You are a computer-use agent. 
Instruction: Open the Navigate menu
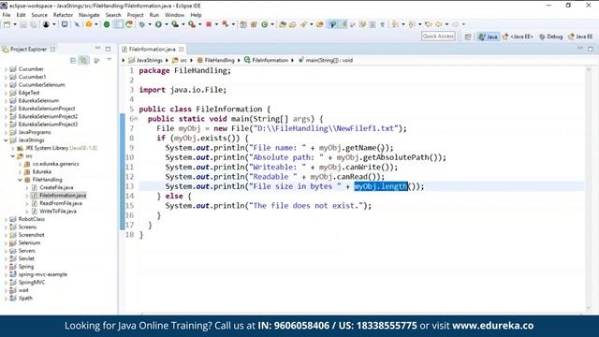(89, 15)
